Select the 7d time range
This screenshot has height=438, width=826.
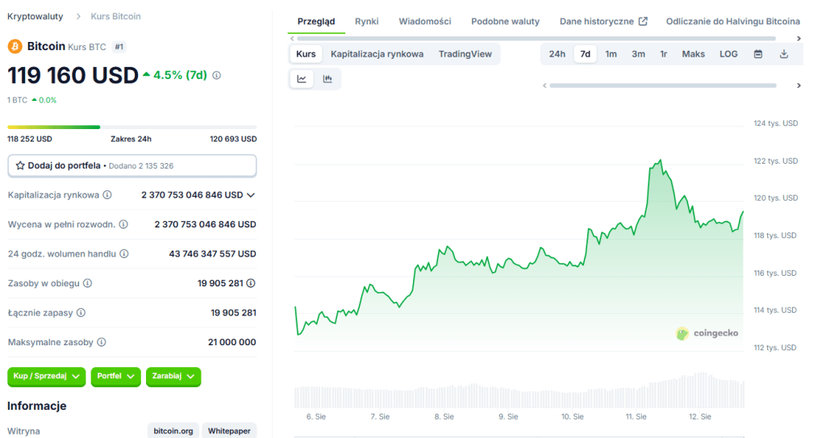point(586,54)
